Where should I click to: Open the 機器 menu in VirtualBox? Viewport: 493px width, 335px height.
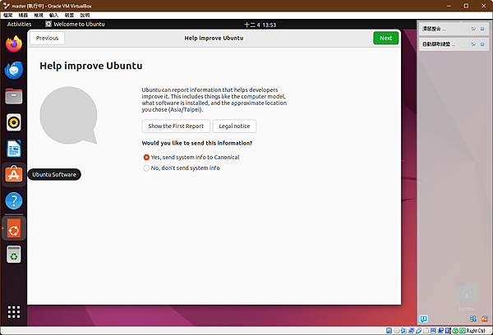click(x=23, y=15)
